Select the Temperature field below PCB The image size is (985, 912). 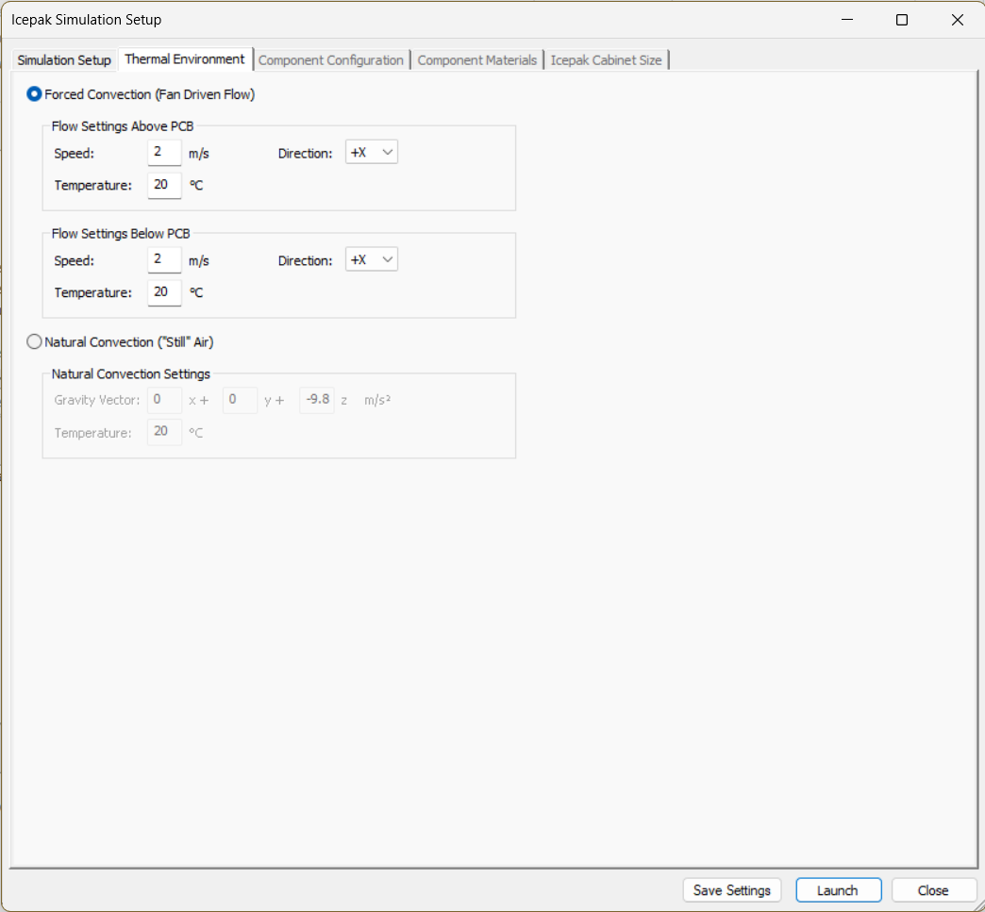pos(163,292)
